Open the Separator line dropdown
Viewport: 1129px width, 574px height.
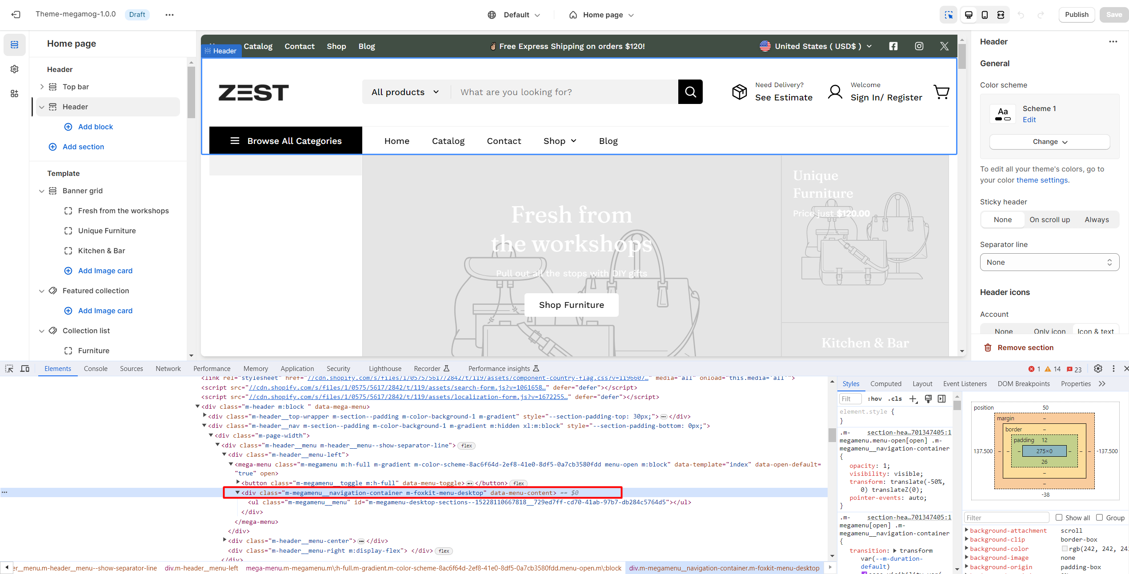1049,262
